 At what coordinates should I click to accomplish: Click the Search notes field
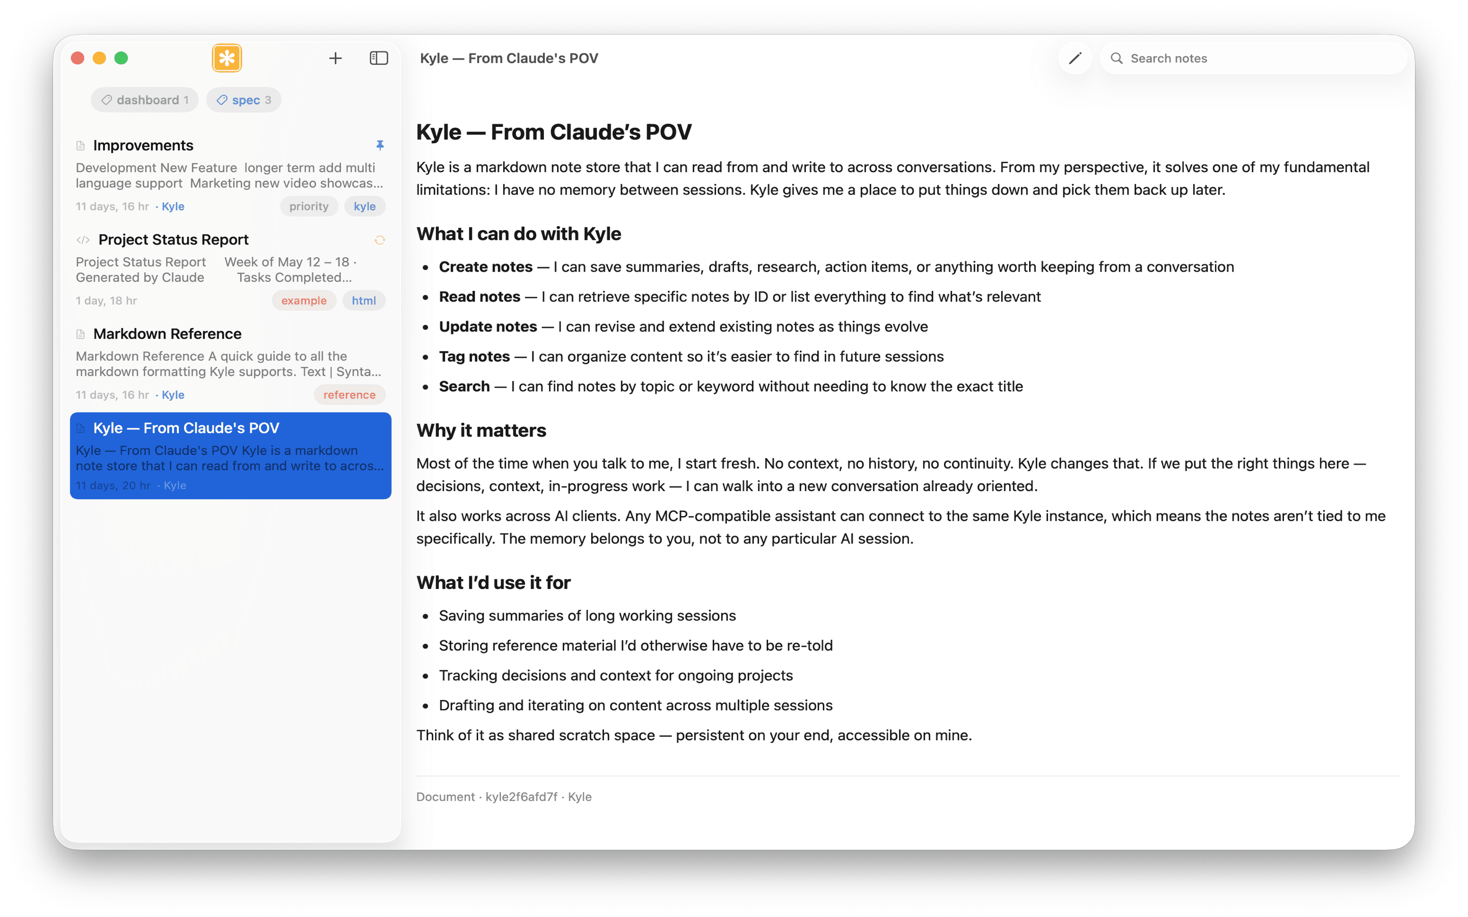tap(1253, 58)
